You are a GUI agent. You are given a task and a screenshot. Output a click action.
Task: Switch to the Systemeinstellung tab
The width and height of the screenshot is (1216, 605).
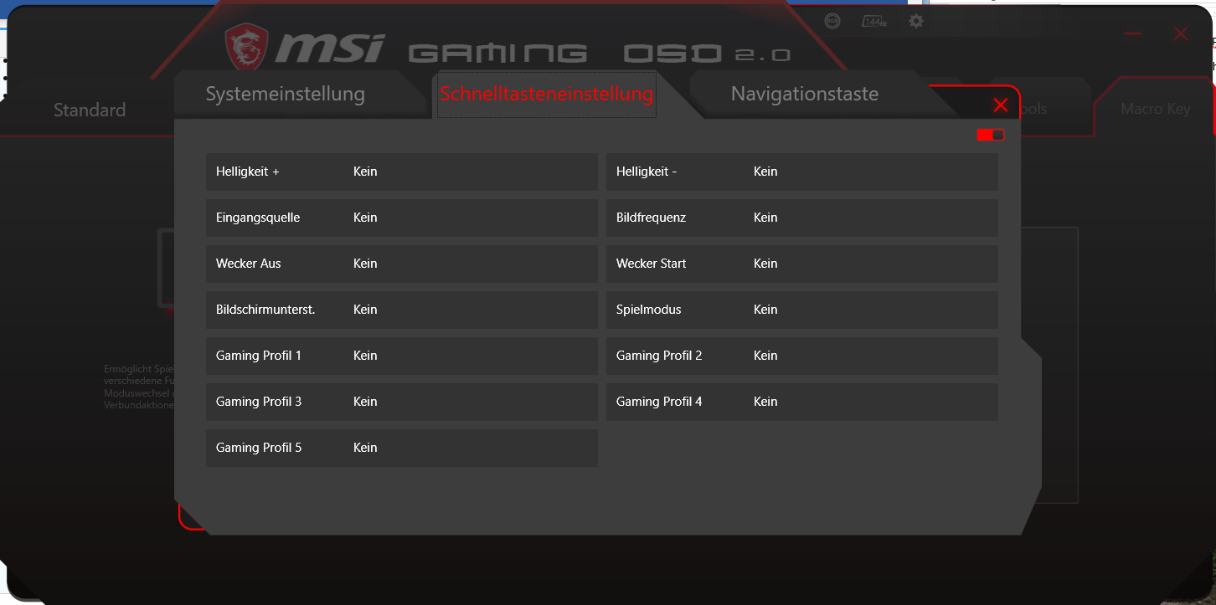(286, 94)
